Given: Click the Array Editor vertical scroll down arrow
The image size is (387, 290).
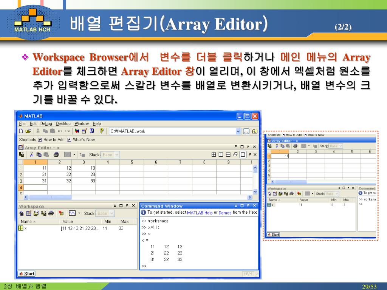Looking at the screenshot, I should (x=255, y=191).
